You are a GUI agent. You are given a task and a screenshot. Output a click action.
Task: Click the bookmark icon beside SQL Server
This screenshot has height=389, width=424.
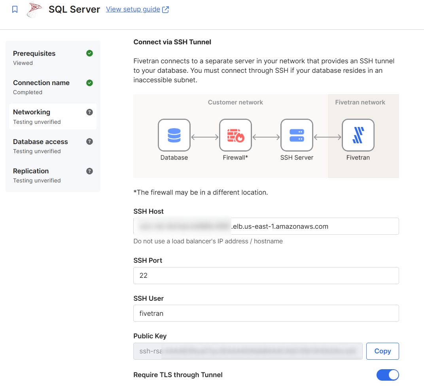pyautogui.click(x=15, y=9)
